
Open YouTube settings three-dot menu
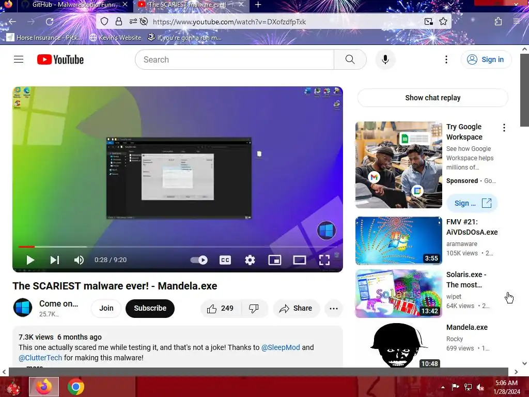446,59
